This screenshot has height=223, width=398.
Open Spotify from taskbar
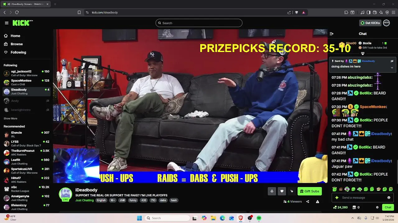[259, 218]
